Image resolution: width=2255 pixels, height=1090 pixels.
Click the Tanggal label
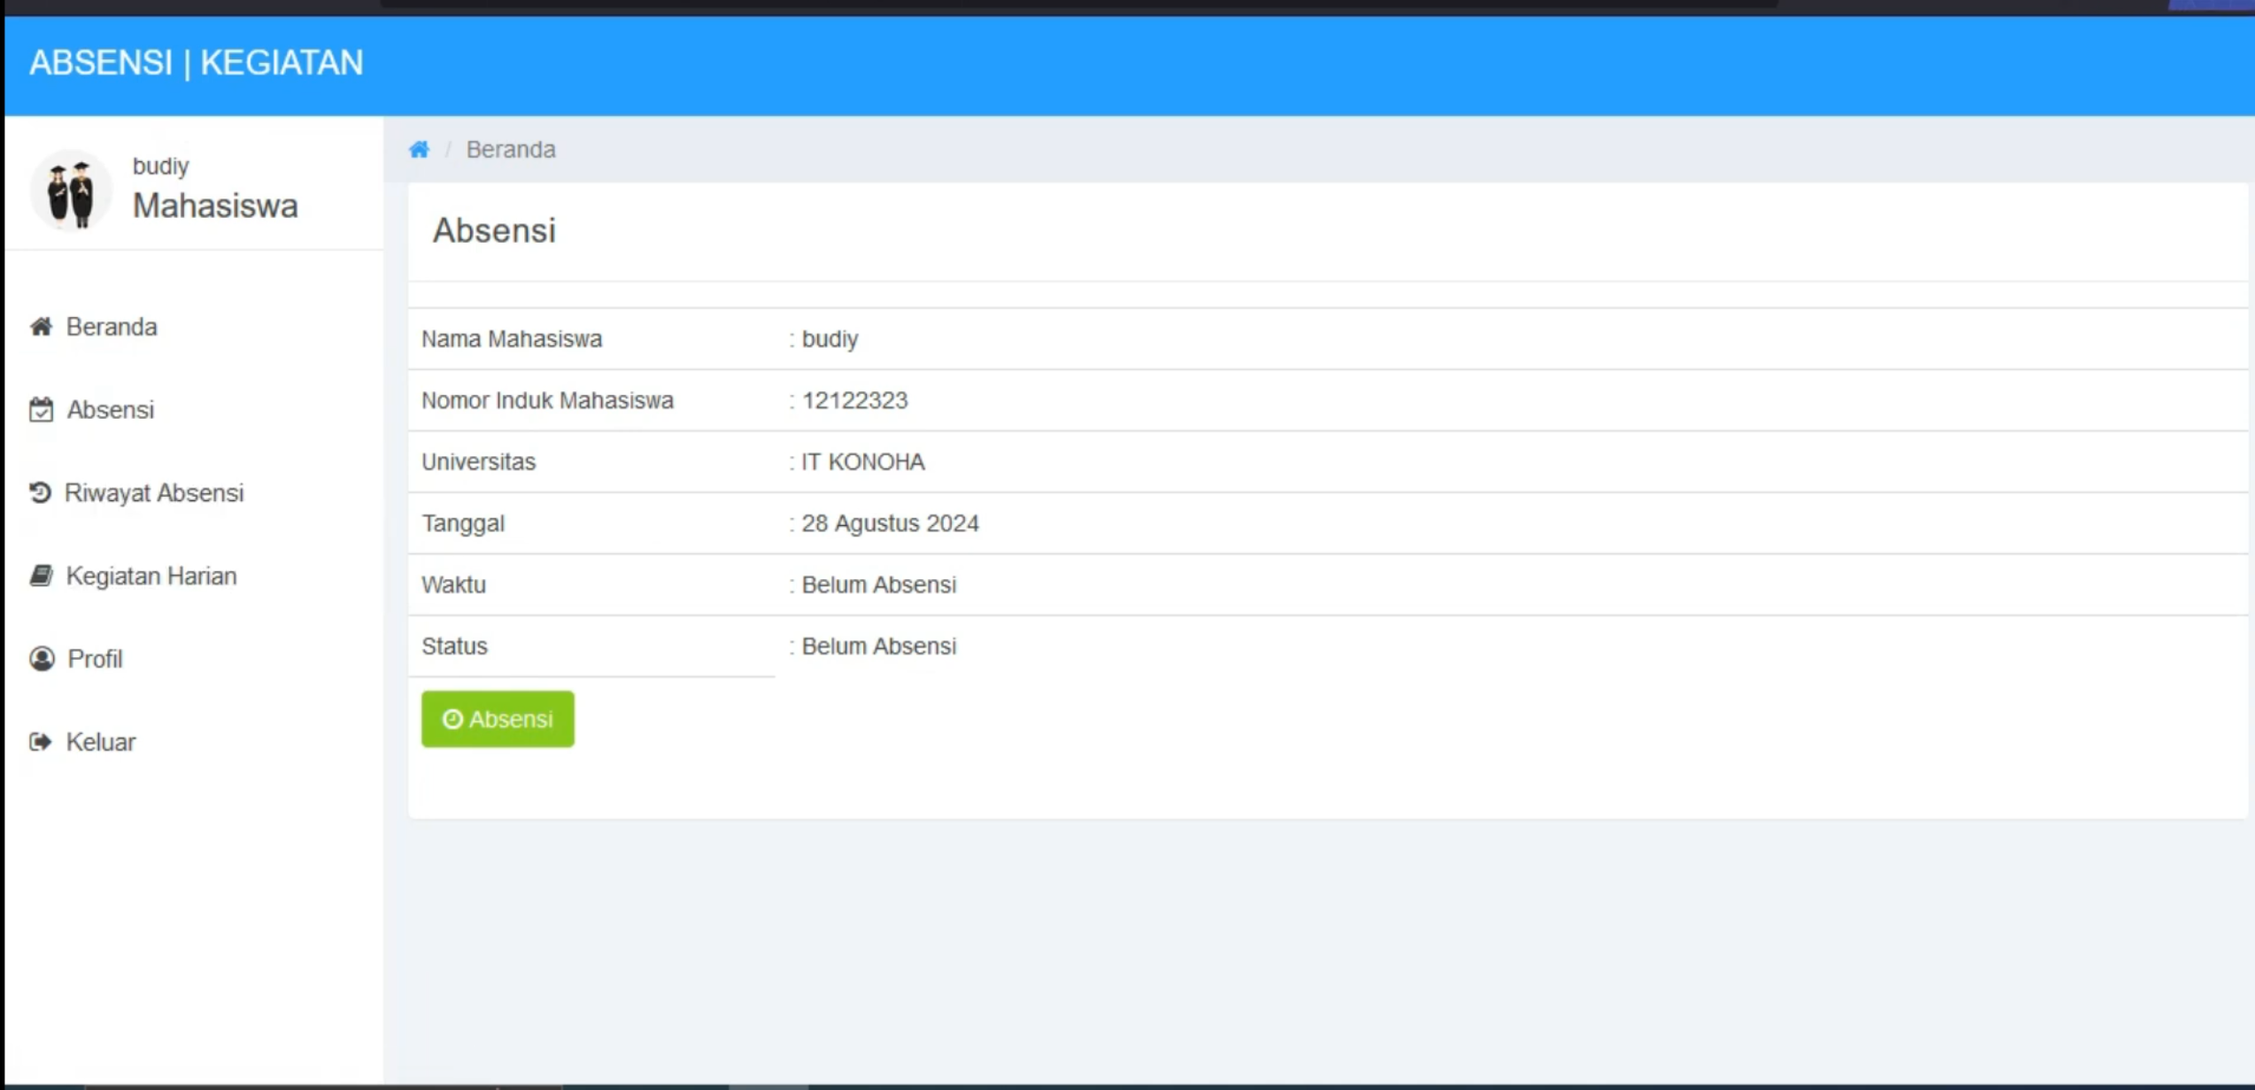click(463, 523)
